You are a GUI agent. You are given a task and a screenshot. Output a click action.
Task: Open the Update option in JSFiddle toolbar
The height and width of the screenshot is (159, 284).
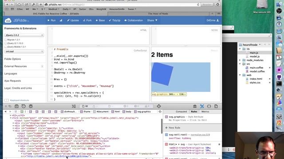tap(73, 20)
